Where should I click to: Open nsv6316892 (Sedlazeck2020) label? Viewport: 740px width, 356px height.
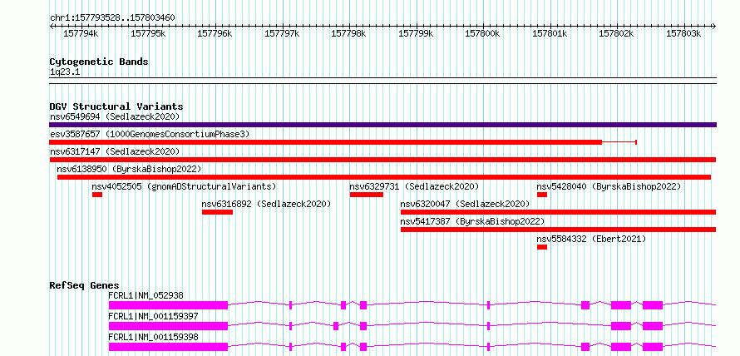pos(266,204)
